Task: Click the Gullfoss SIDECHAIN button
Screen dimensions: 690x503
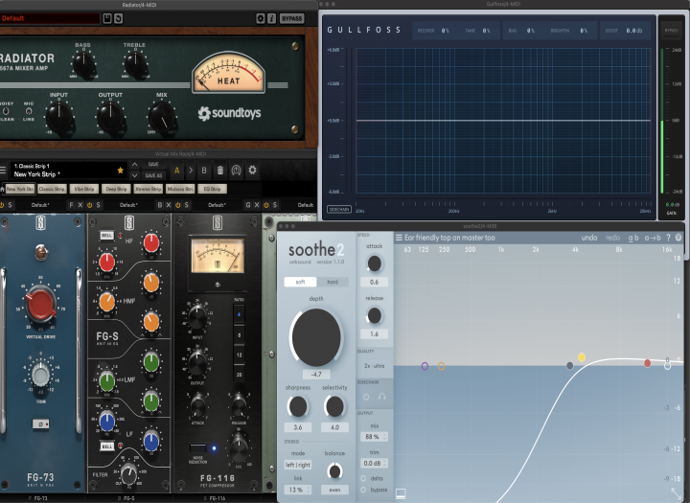Action: coord(339,210)
